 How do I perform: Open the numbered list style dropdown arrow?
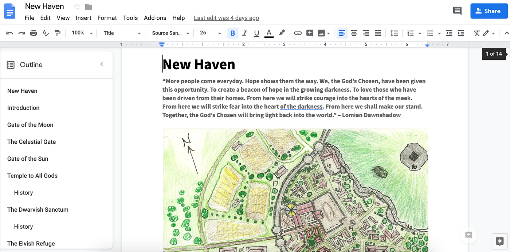tap(420, 33)
